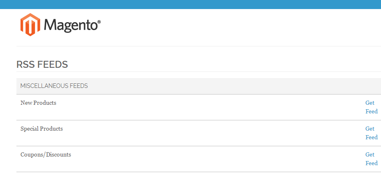381x182 pixels.
Task: Click the Magento wordmark text
Action: click(71, 25)
